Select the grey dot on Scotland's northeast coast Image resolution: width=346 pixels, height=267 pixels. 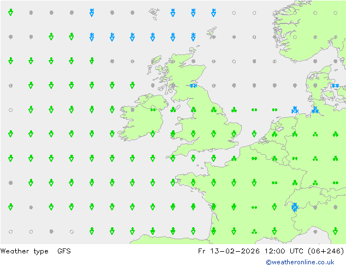click(193, 61)
